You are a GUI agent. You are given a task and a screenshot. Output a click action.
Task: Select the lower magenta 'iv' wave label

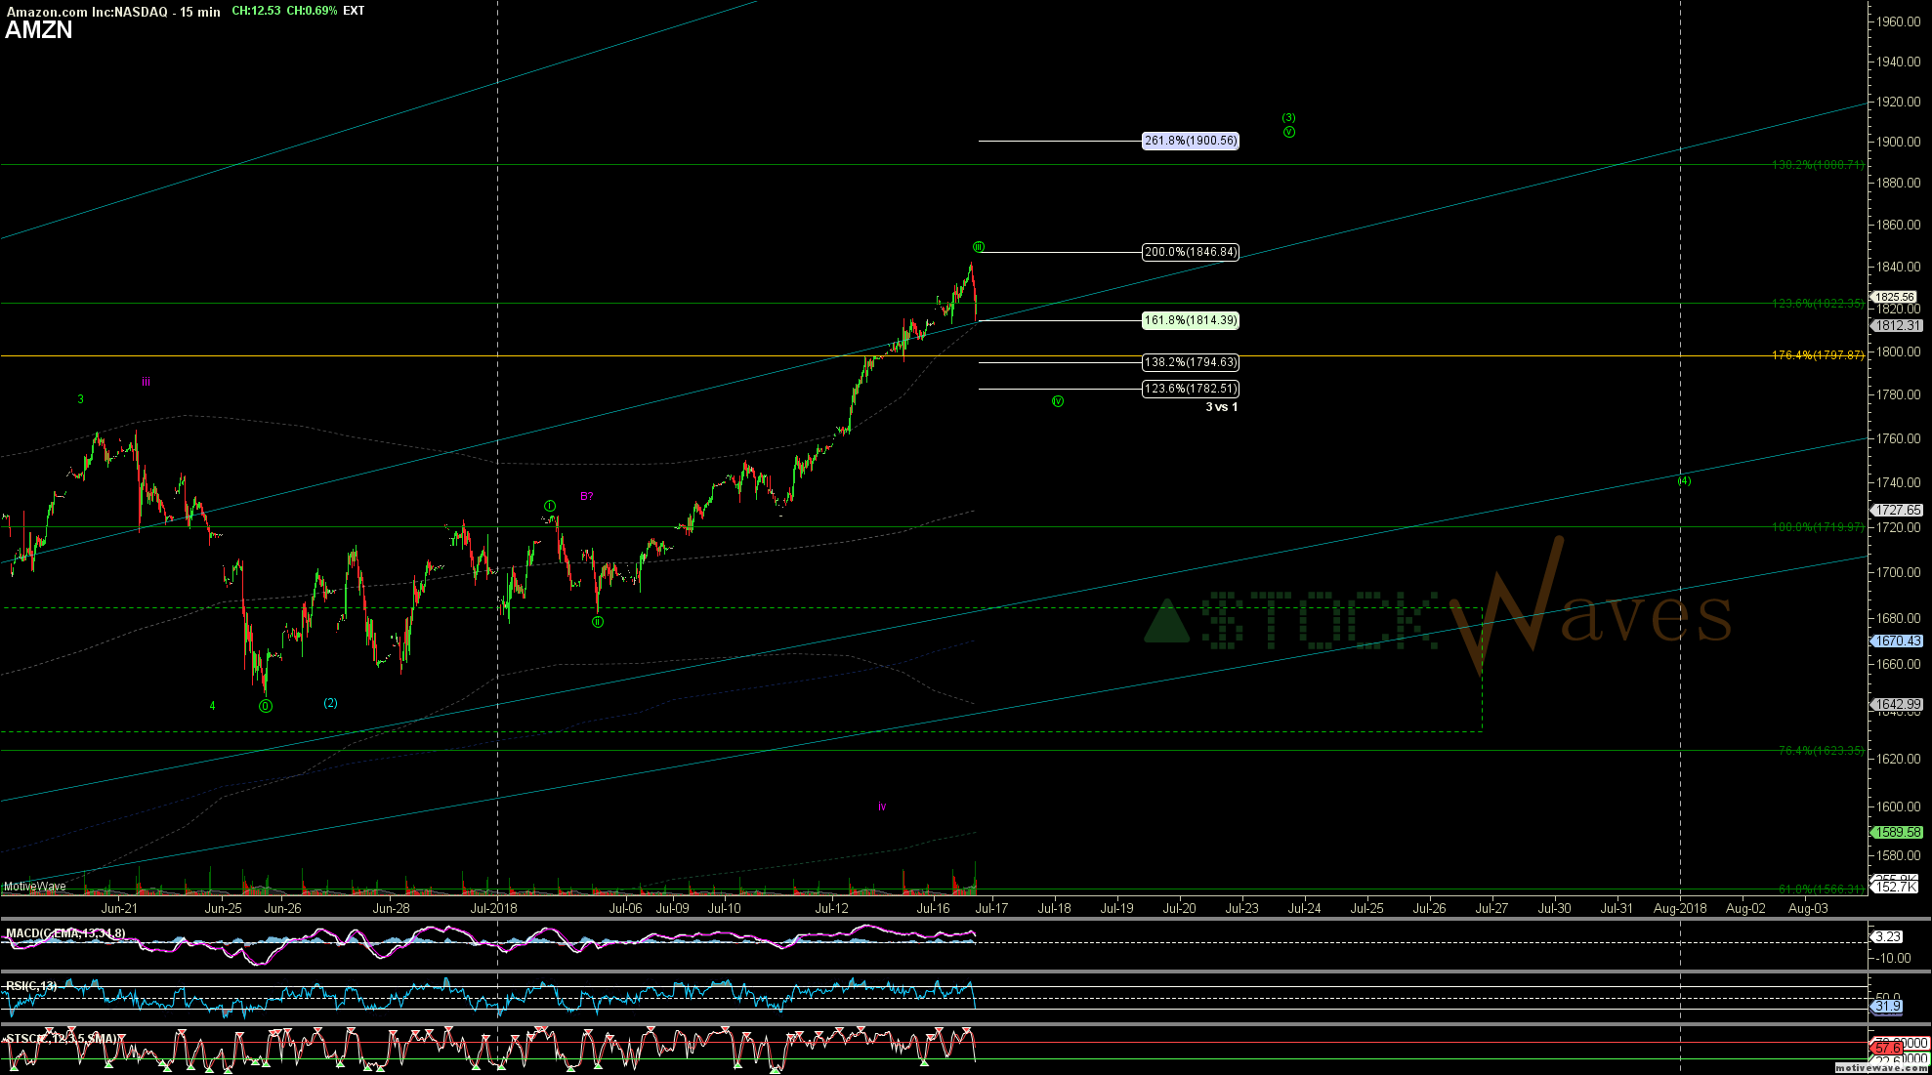coord(882,806)
